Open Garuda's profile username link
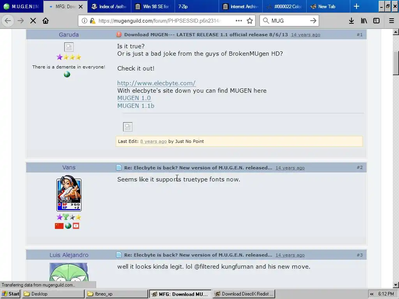 point(69,35)
